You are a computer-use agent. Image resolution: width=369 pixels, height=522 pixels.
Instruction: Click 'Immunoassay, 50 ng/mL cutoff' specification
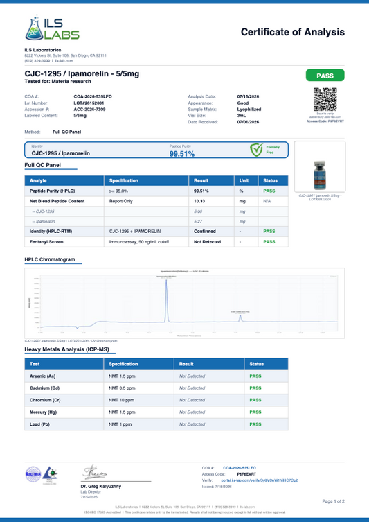[x=139, y=242]
